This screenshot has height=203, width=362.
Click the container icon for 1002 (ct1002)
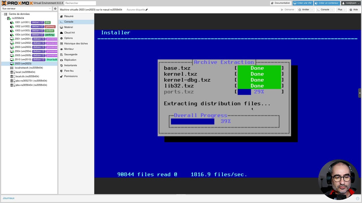[x=12, y=27]
